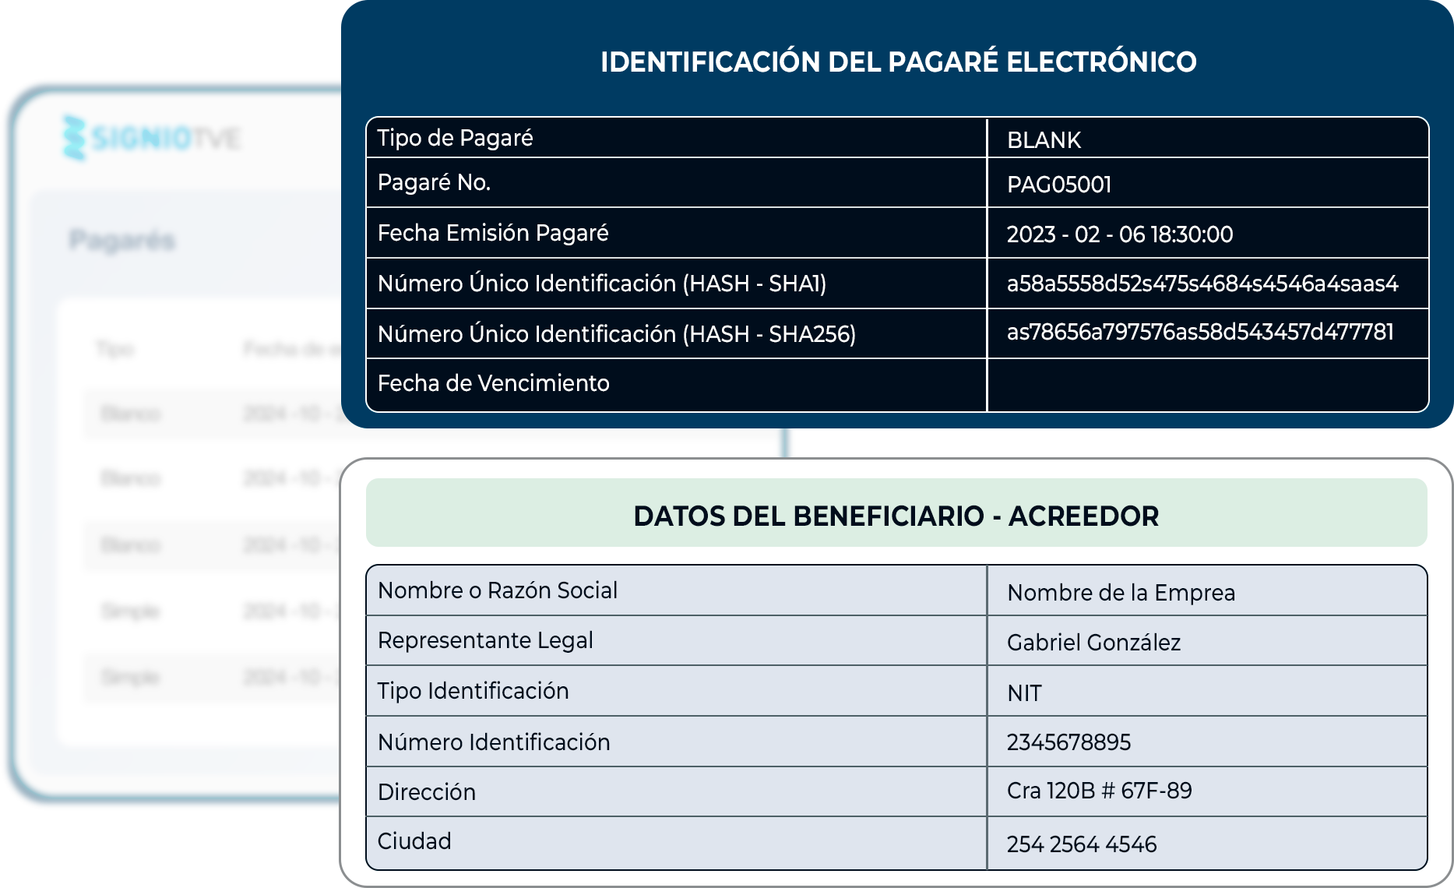Select the value 254 2564 4546
Viewport: 1454px width, 888px height.
click(x=1082, y=844)
